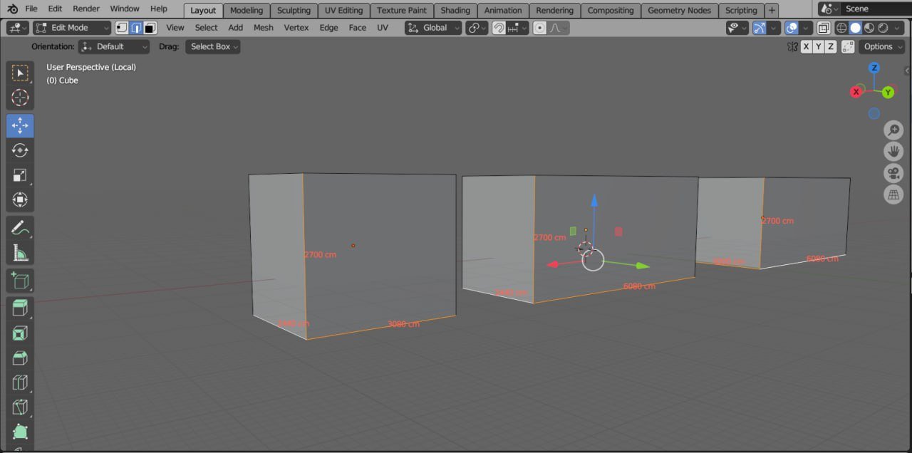Viewport: 912px width, 453px height.
Task: Select the Move tool
Action: [x=20, y=126]
